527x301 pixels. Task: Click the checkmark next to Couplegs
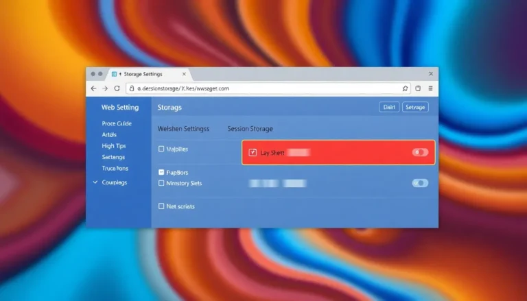click(x=95, y=182)
